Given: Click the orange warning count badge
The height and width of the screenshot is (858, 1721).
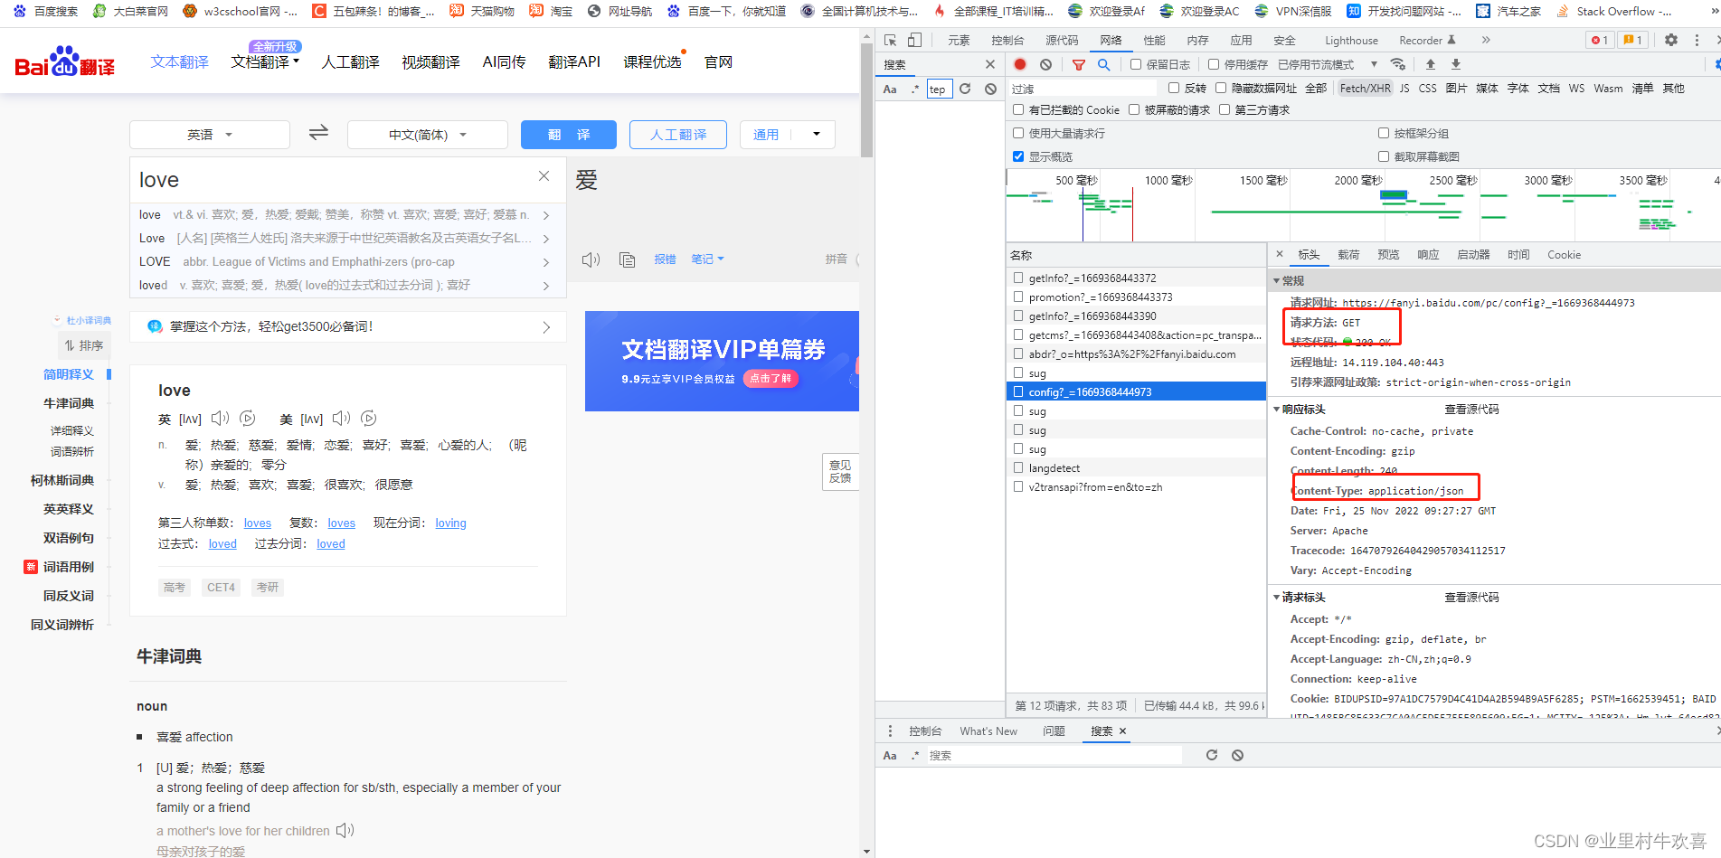Looking at the screenshot, I should [x=1632, y=40].
